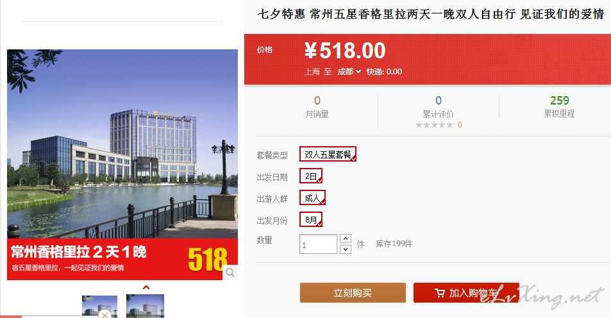Select the 8月 departure month option
The image size is (611, 318).
[310, 220]
